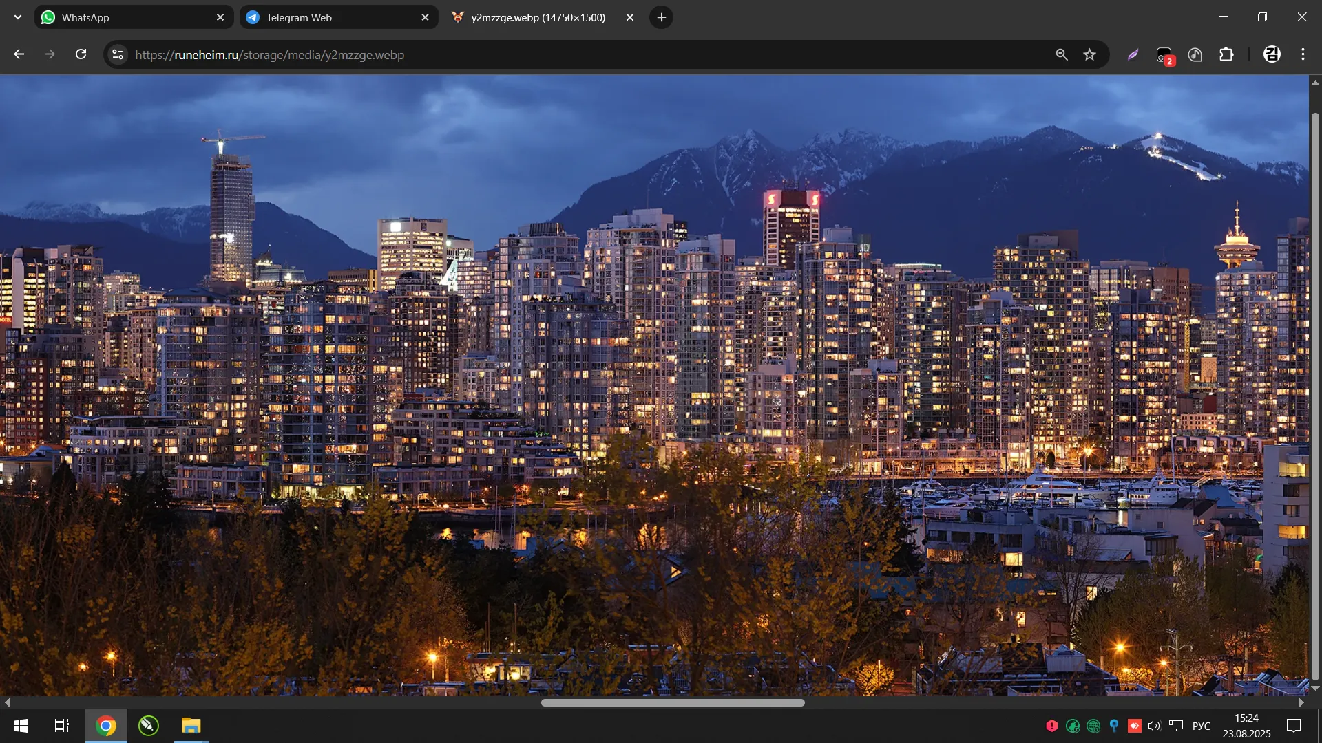
Task: Switch input language via РУС indicator
Action: click(x=1201, y=726)
